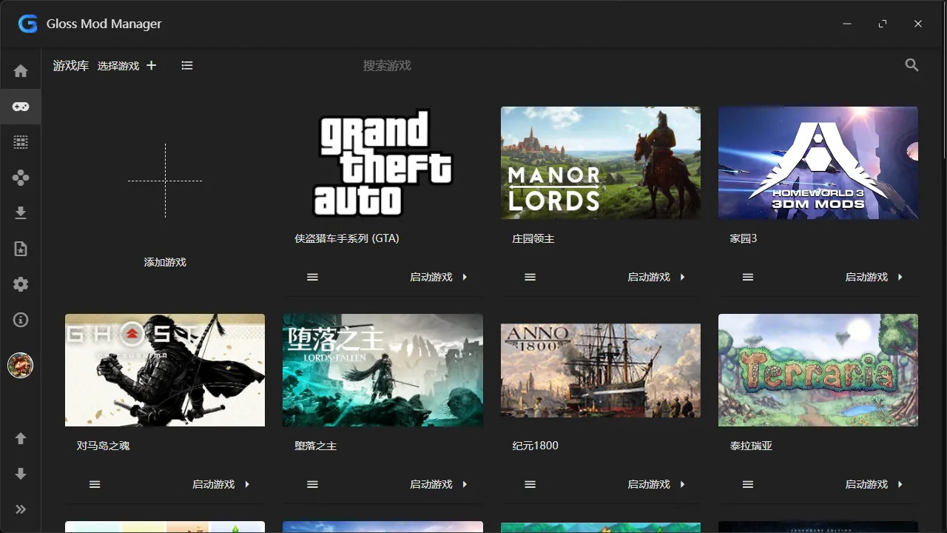Image resolution: width=947 pixels, height=533 pixels.
Task: Click the search magnifier icon at top right
Action: [x=911, y=65]
